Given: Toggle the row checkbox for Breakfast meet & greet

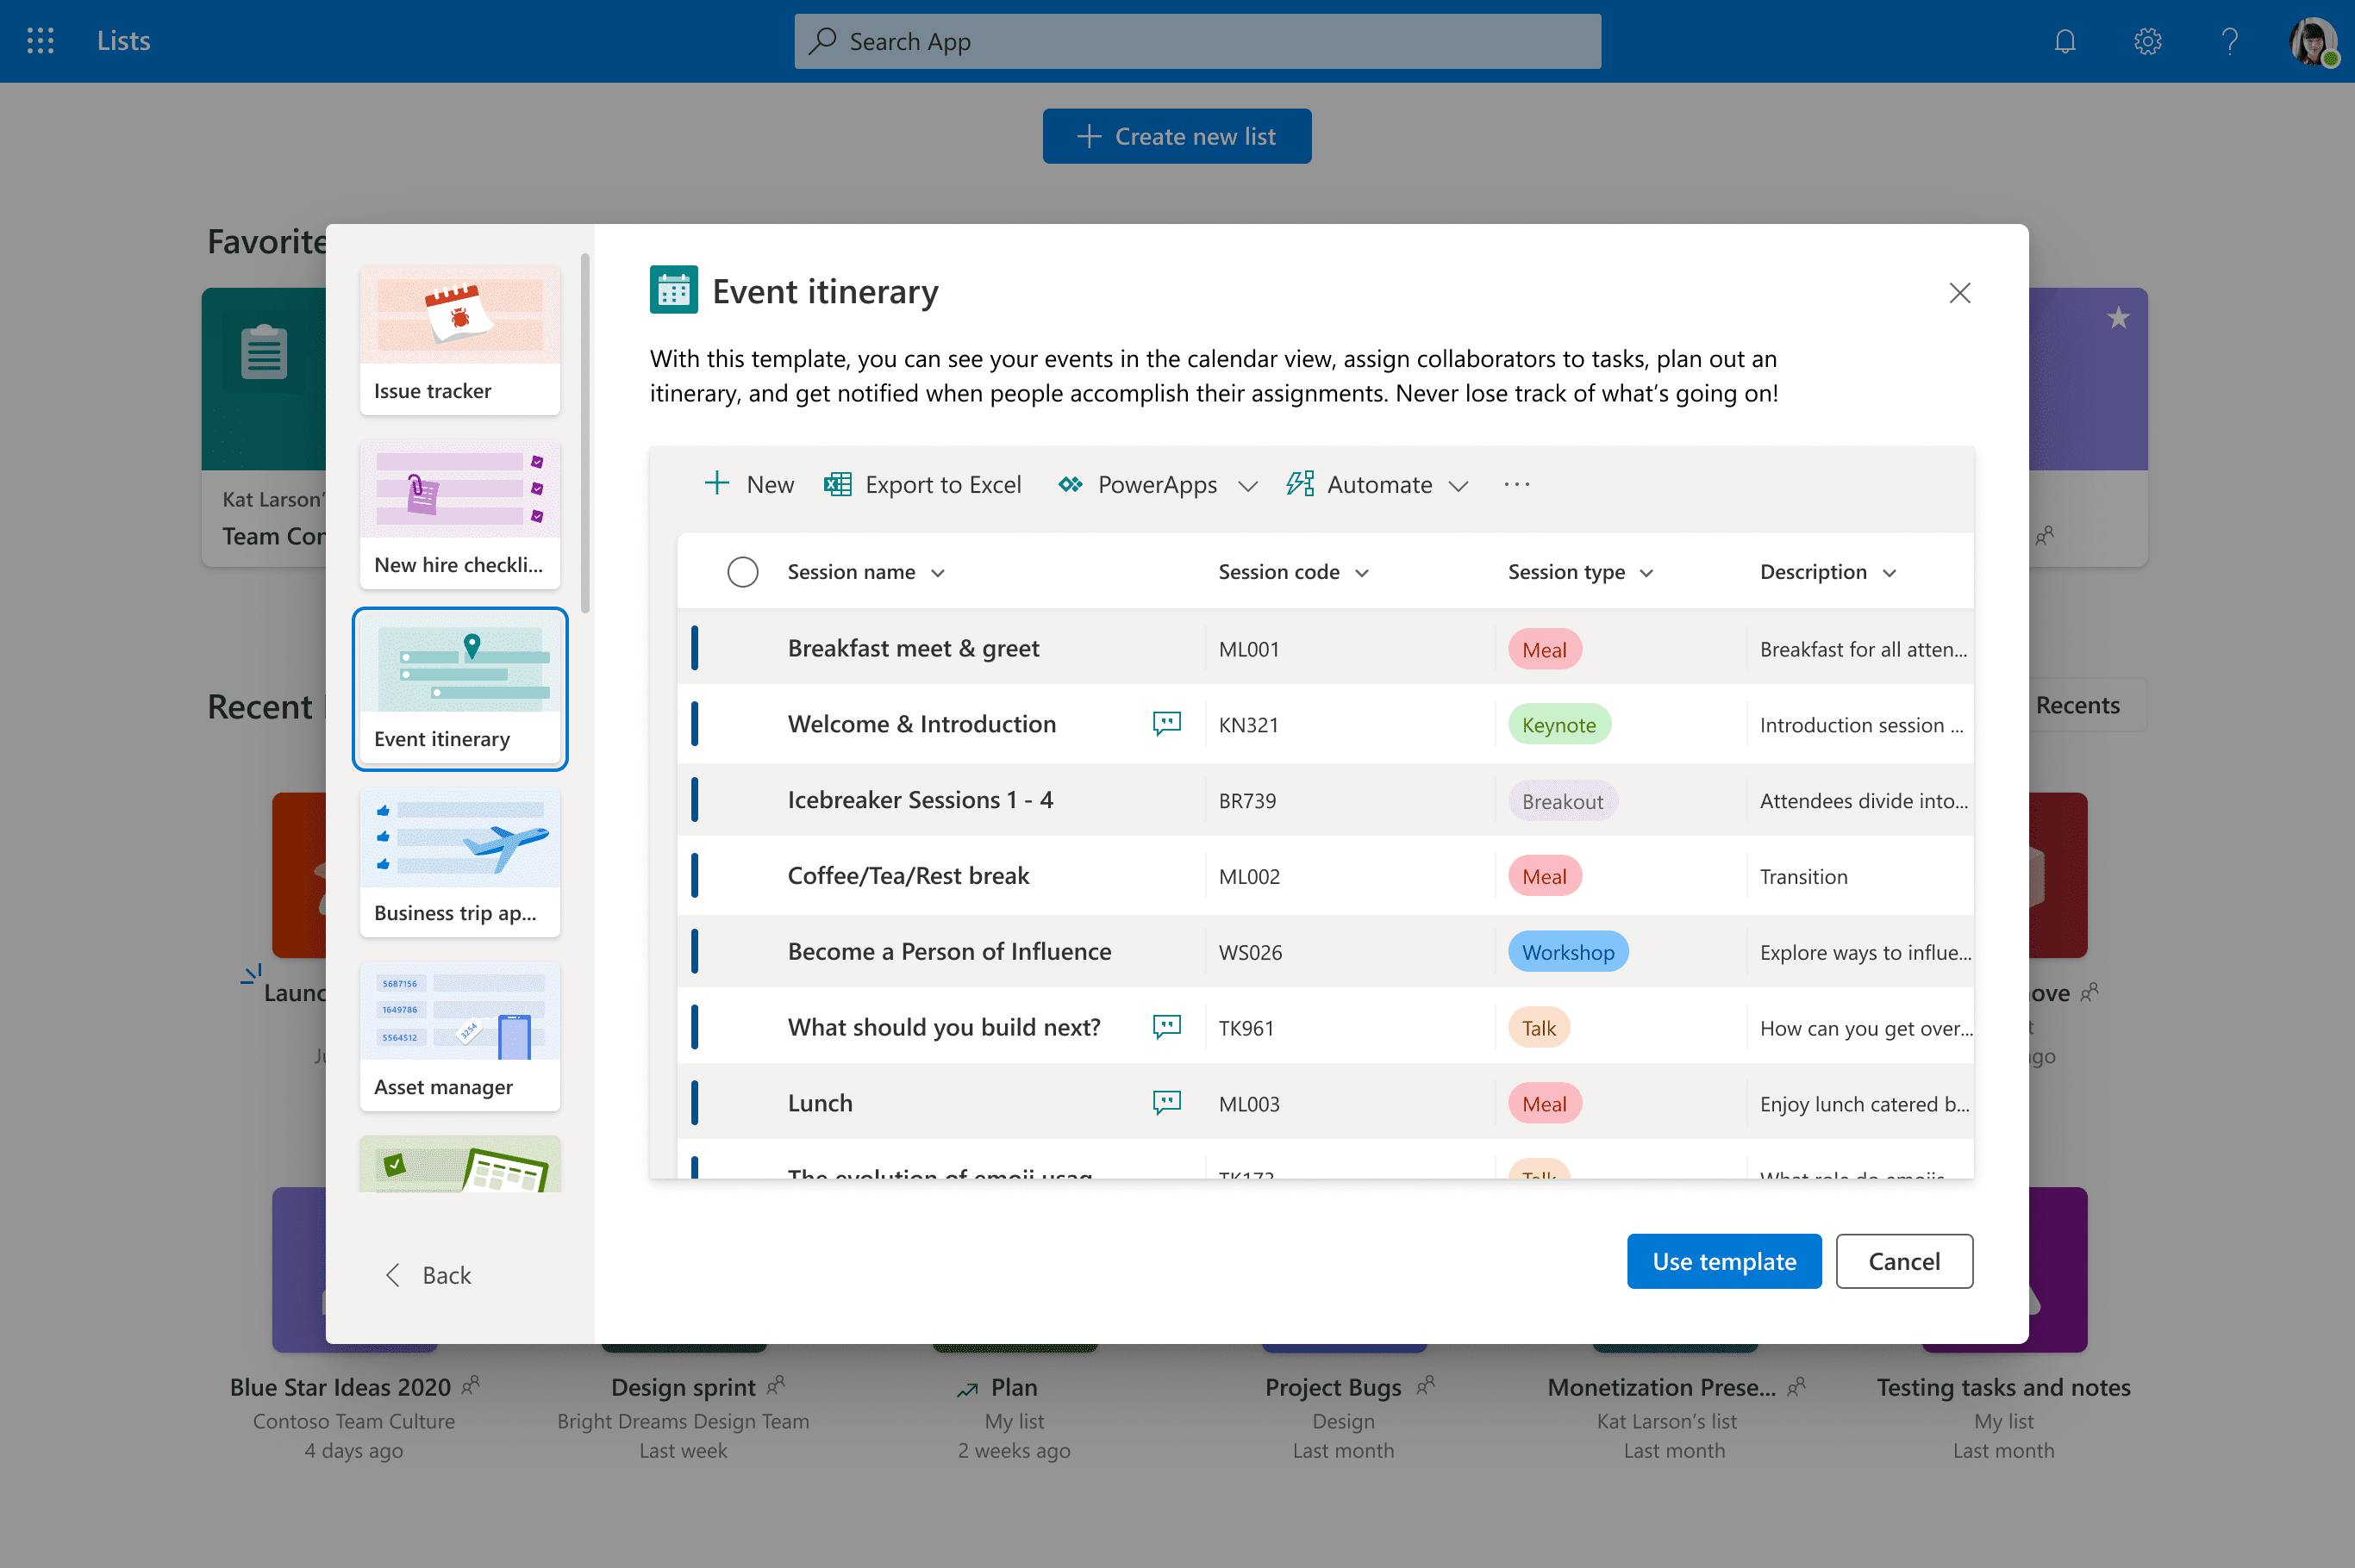Looking at the screenshot, I should [x=739, y=648].
